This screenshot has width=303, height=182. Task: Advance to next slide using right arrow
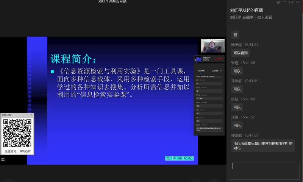pos(185,158)
